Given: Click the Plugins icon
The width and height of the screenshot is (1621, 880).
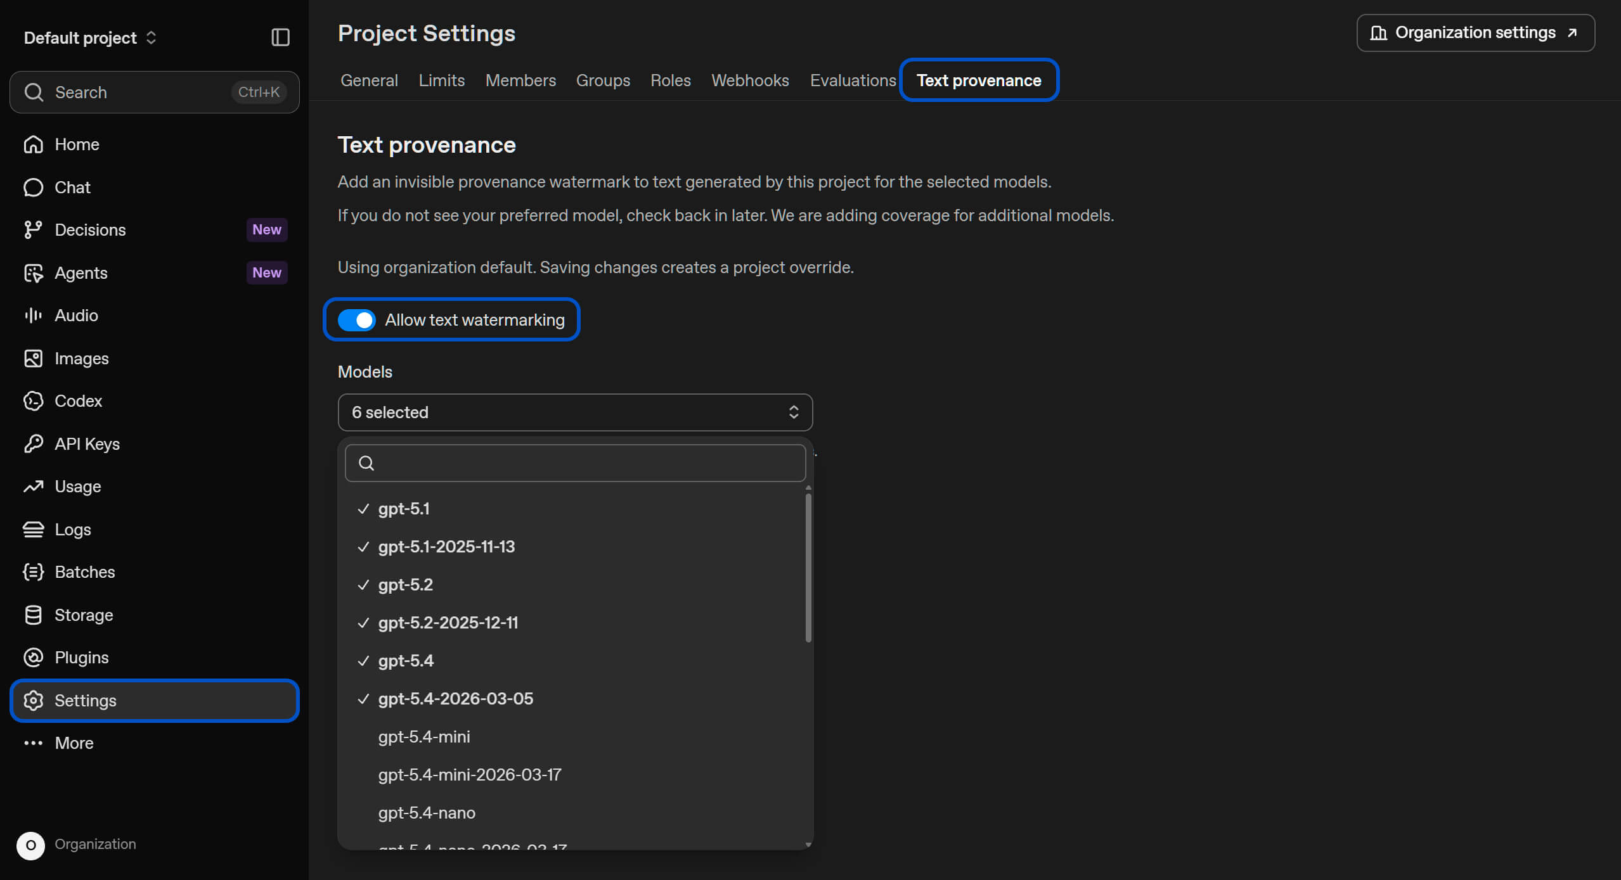Looking at the screenshot, I should click(x=33, y=658).
